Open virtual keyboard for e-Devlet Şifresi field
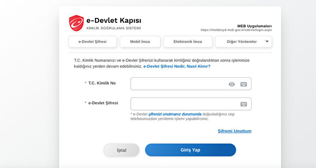 coord(244,104)
